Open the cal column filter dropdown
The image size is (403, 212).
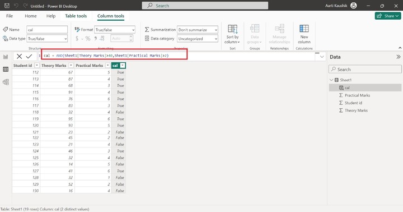tap(123, 66)
